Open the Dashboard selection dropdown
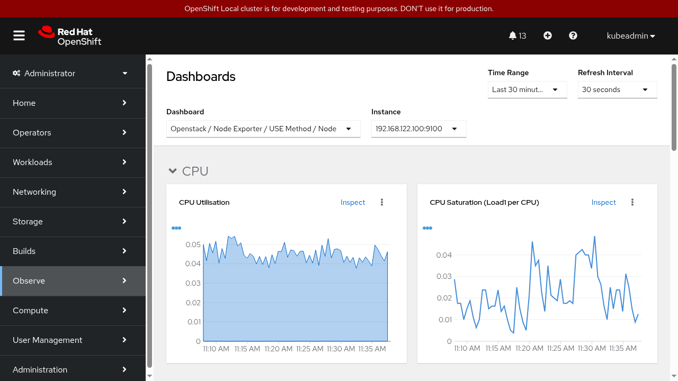This screenshot has height=381, width=678. (x=263, y=129)
